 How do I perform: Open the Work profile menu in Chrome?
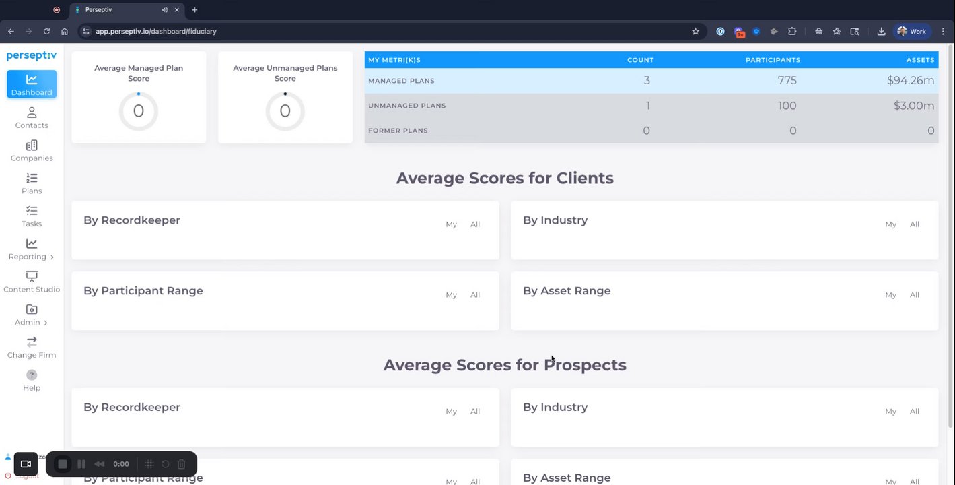tap(912, 31)
